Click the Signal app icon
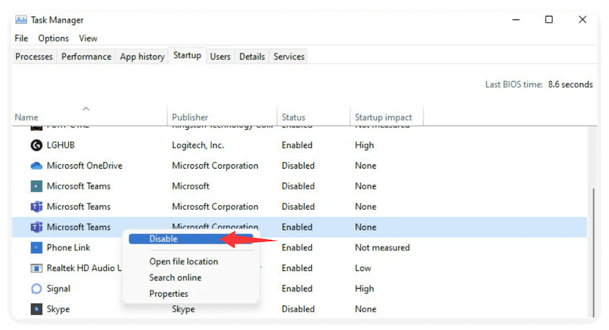The width and height of the screenshot is (609, 330). 36,289
